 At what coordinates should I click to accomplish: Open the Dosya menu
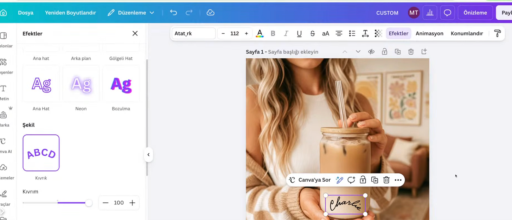(26, 13)
